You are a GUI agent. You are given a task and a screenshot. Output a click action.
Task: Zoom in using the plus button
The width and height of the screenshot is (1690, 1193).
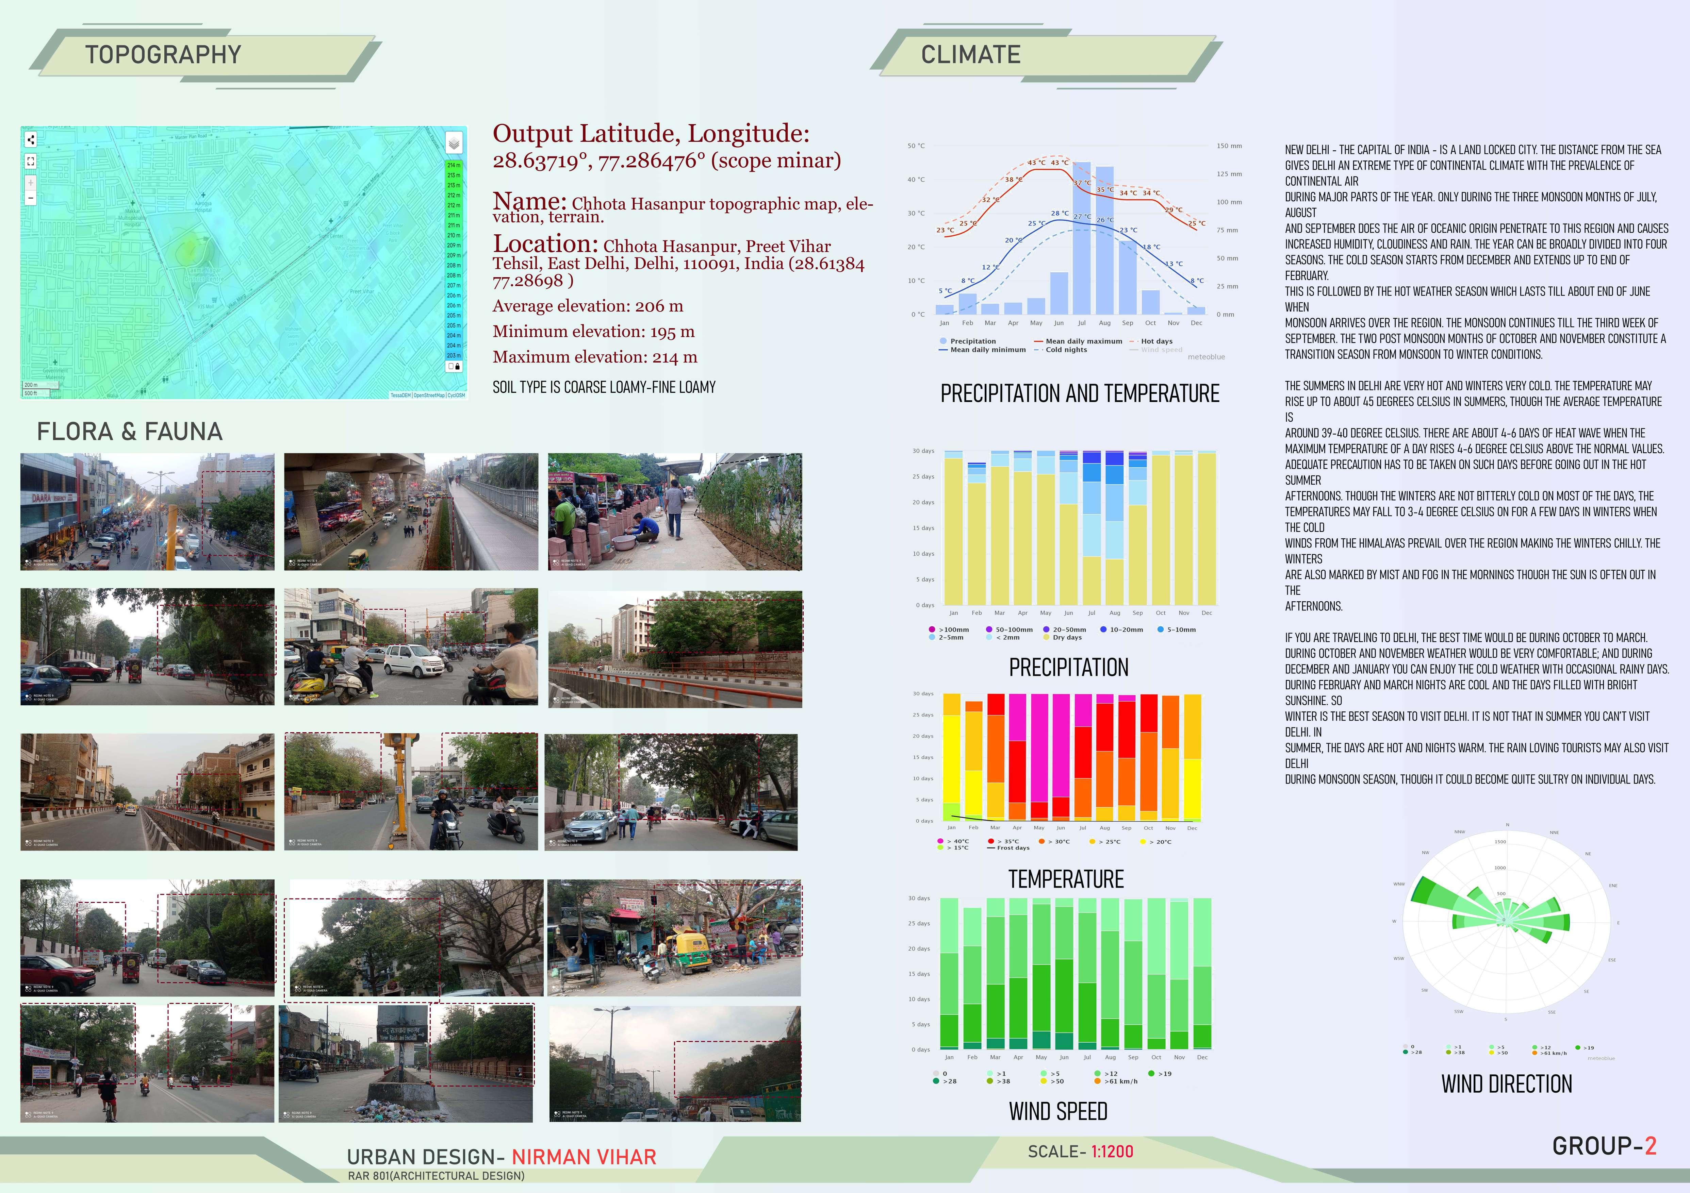30,182
